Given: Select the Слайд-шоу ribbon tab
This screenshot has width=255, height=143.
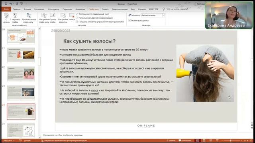Looking at the screenshot, I should tap(94, 9).
